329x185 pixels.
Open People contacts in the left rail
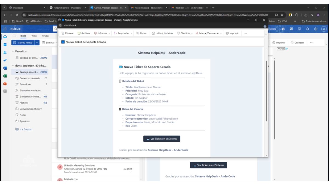click(x=5, y=53)
